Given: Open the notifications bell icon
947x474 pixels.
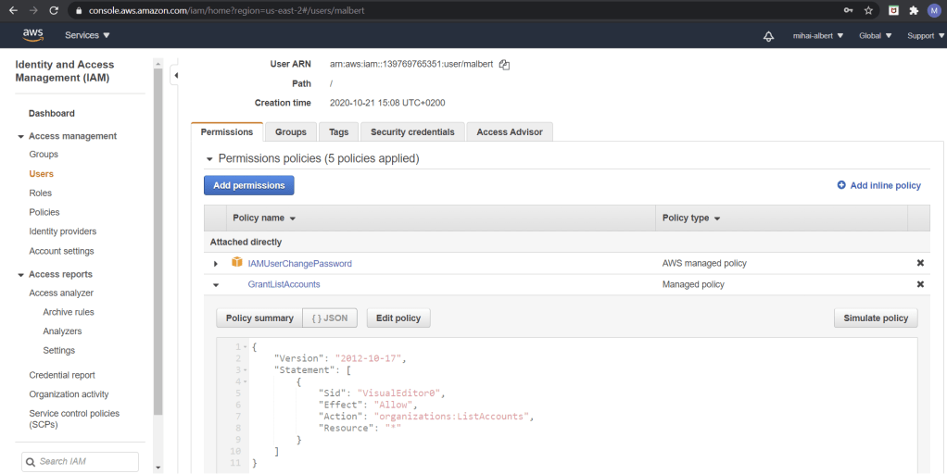Looking at the screenshot, I should [768, 36].
